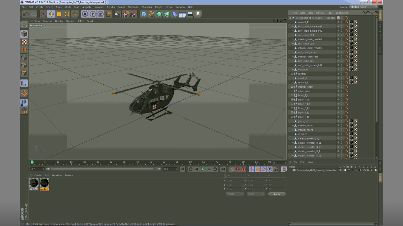403x226 pixels.
Task: Toggle visibility dots for interior_floor
Action: pos(341,126)
